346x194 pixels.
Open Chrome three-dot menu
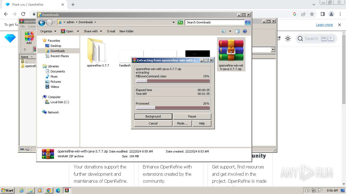pos(340,14)
